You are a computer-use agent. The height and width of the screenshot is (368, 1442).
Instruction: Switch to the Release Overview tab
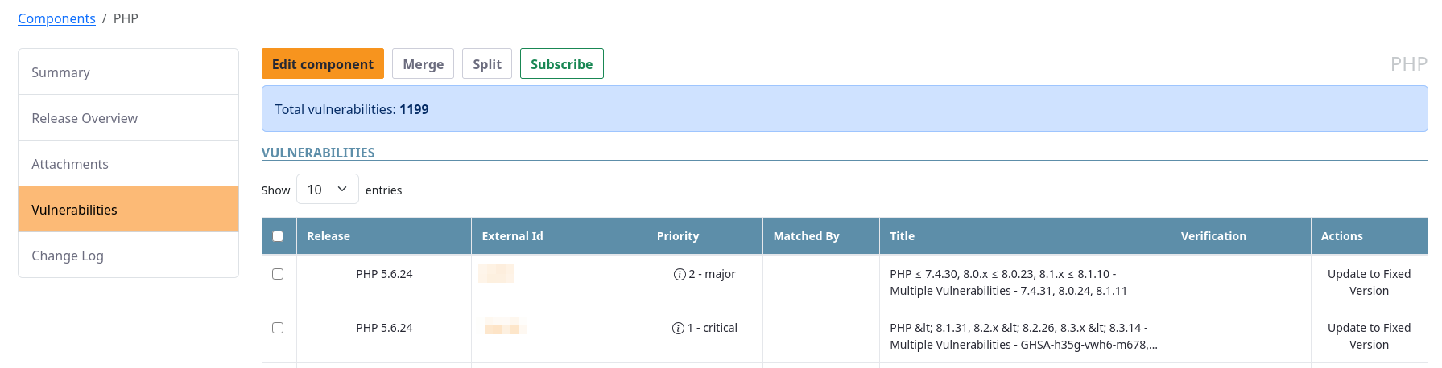[x=128, y=118]
